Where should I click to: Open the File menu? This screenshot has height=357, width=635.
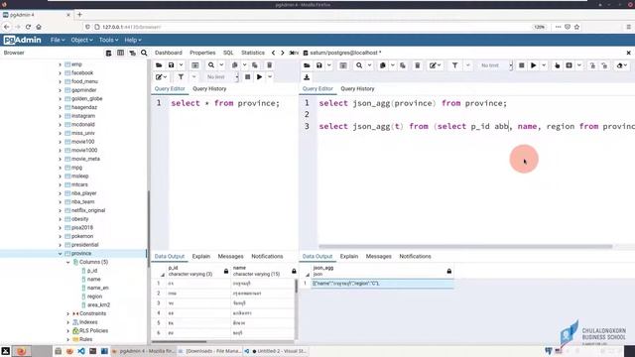click(58, 40)
